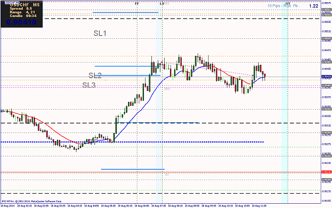
Task: Click the 18 Aug 06:15 time label
Action: click(125, 206)
